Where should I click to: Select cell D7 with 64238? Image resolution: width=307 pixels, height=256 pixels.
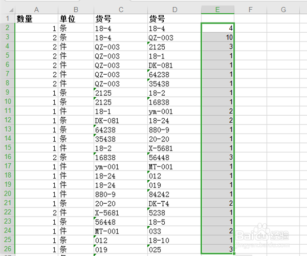[x=174, y=74]
